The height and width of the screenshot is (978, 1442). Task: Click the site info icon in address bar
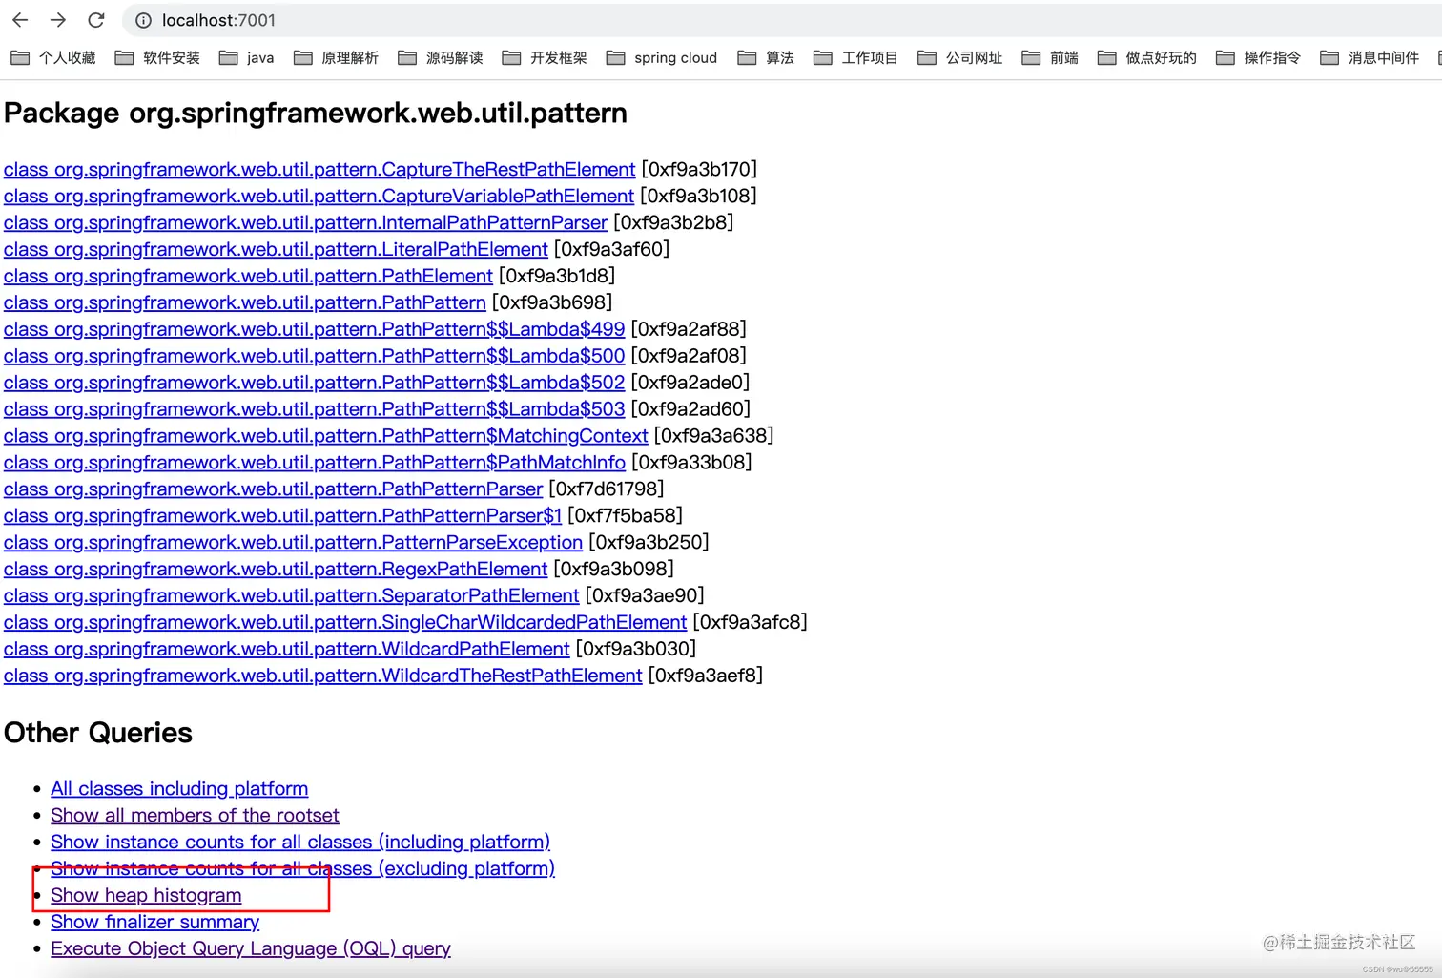[143, 20]
